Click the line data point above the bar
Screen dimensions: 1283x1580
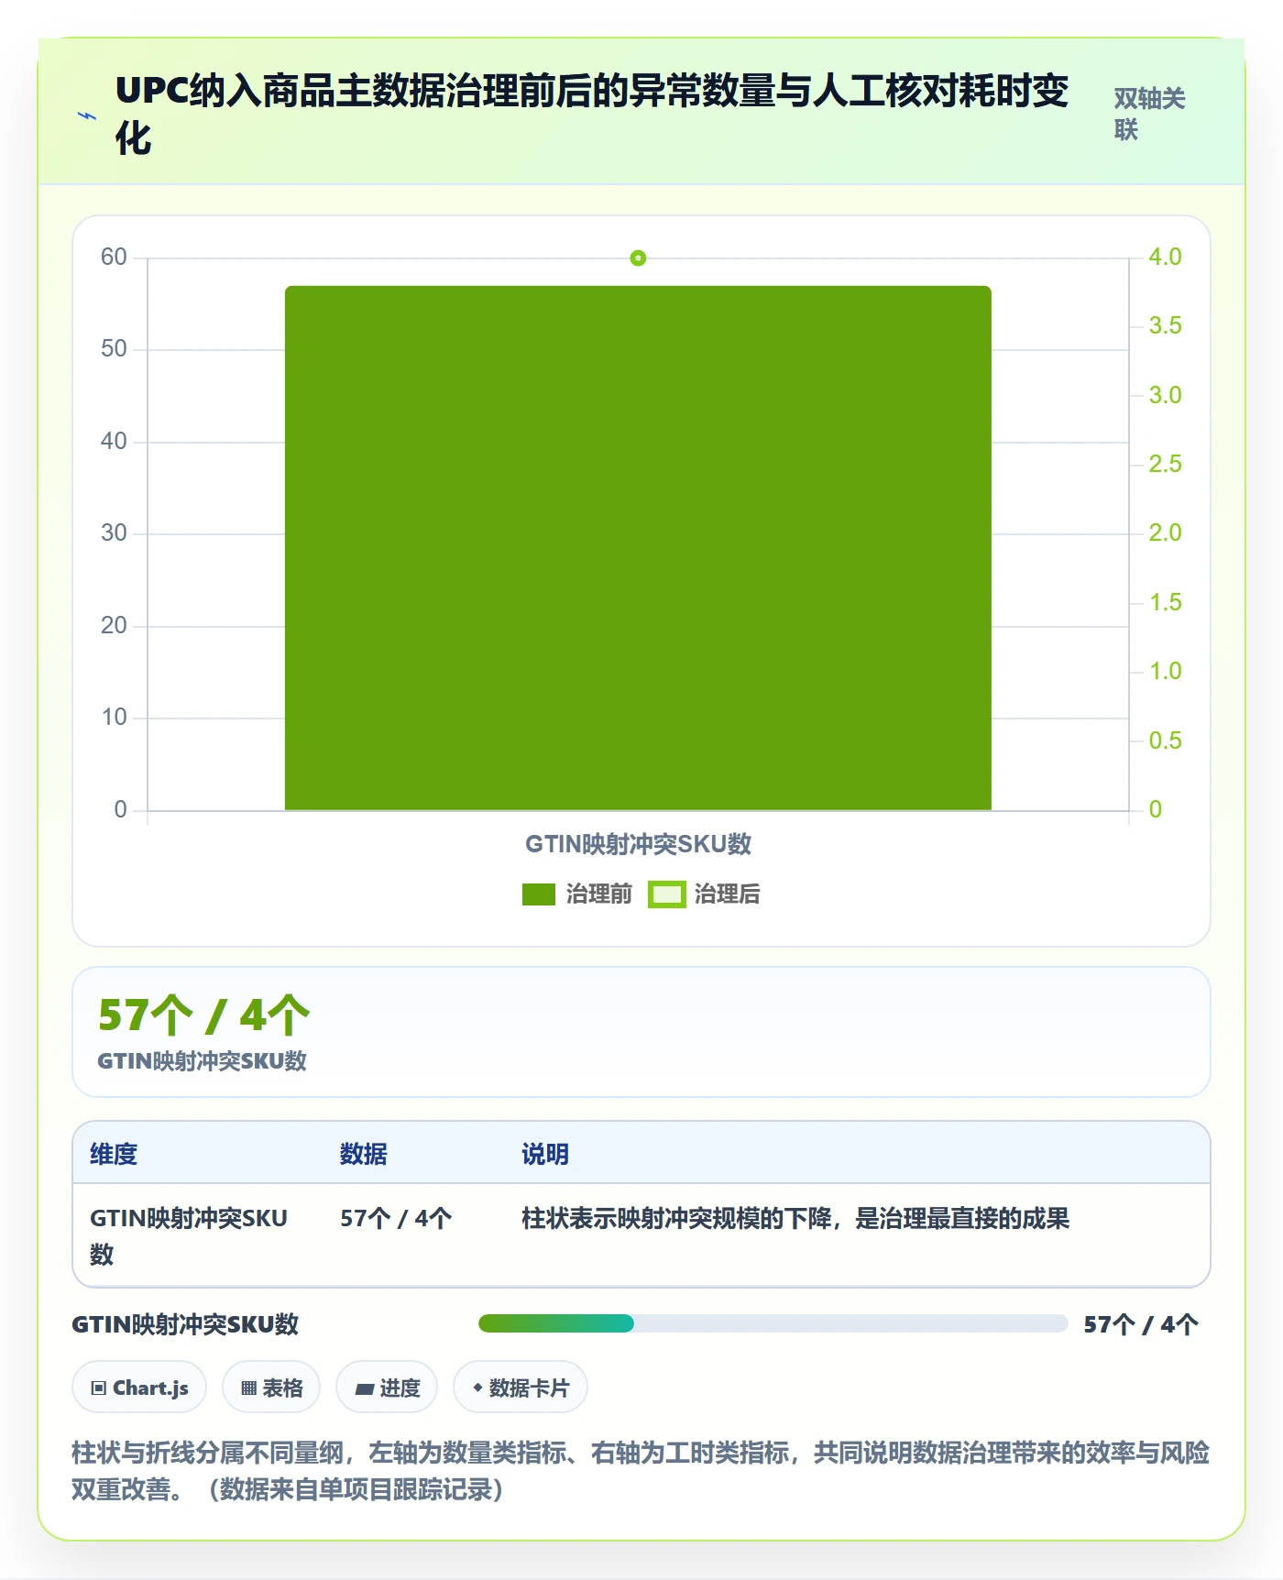pyautogui.click(x=638, y=258)
